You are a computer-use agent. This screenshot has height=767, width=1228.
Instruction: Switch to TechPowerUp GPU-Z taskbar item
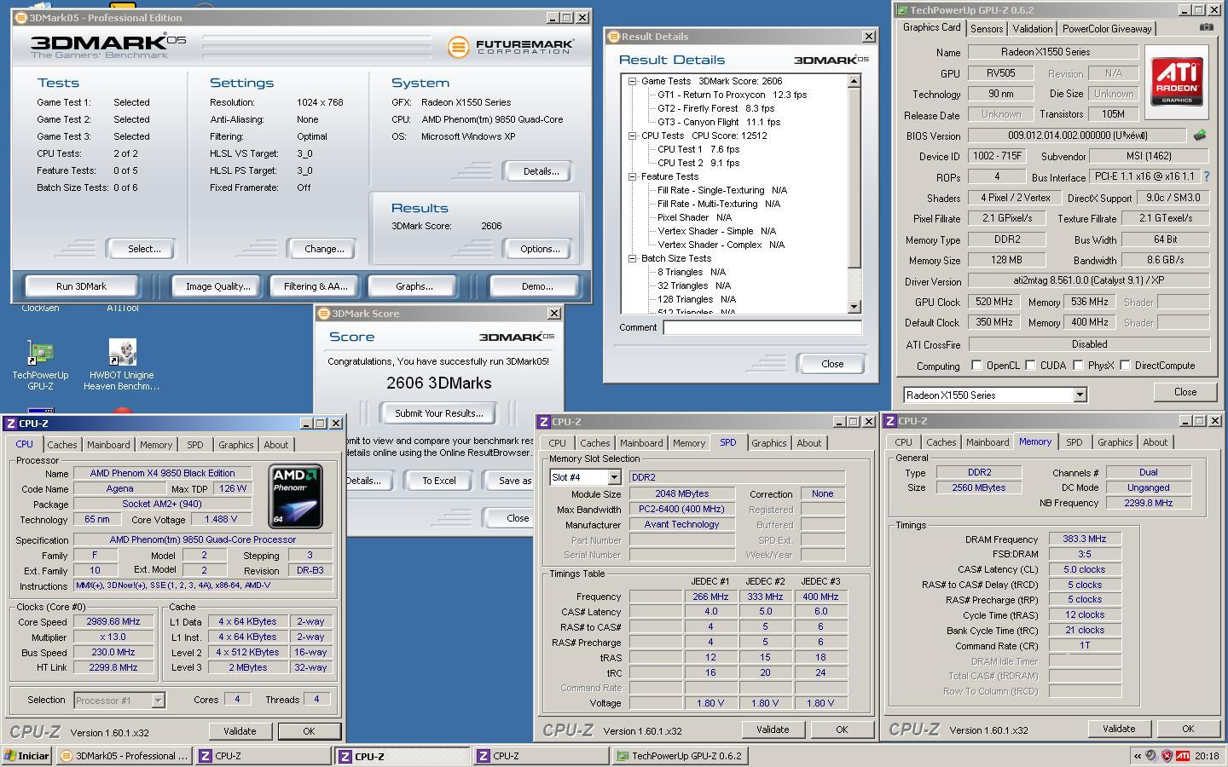point(681,755)
